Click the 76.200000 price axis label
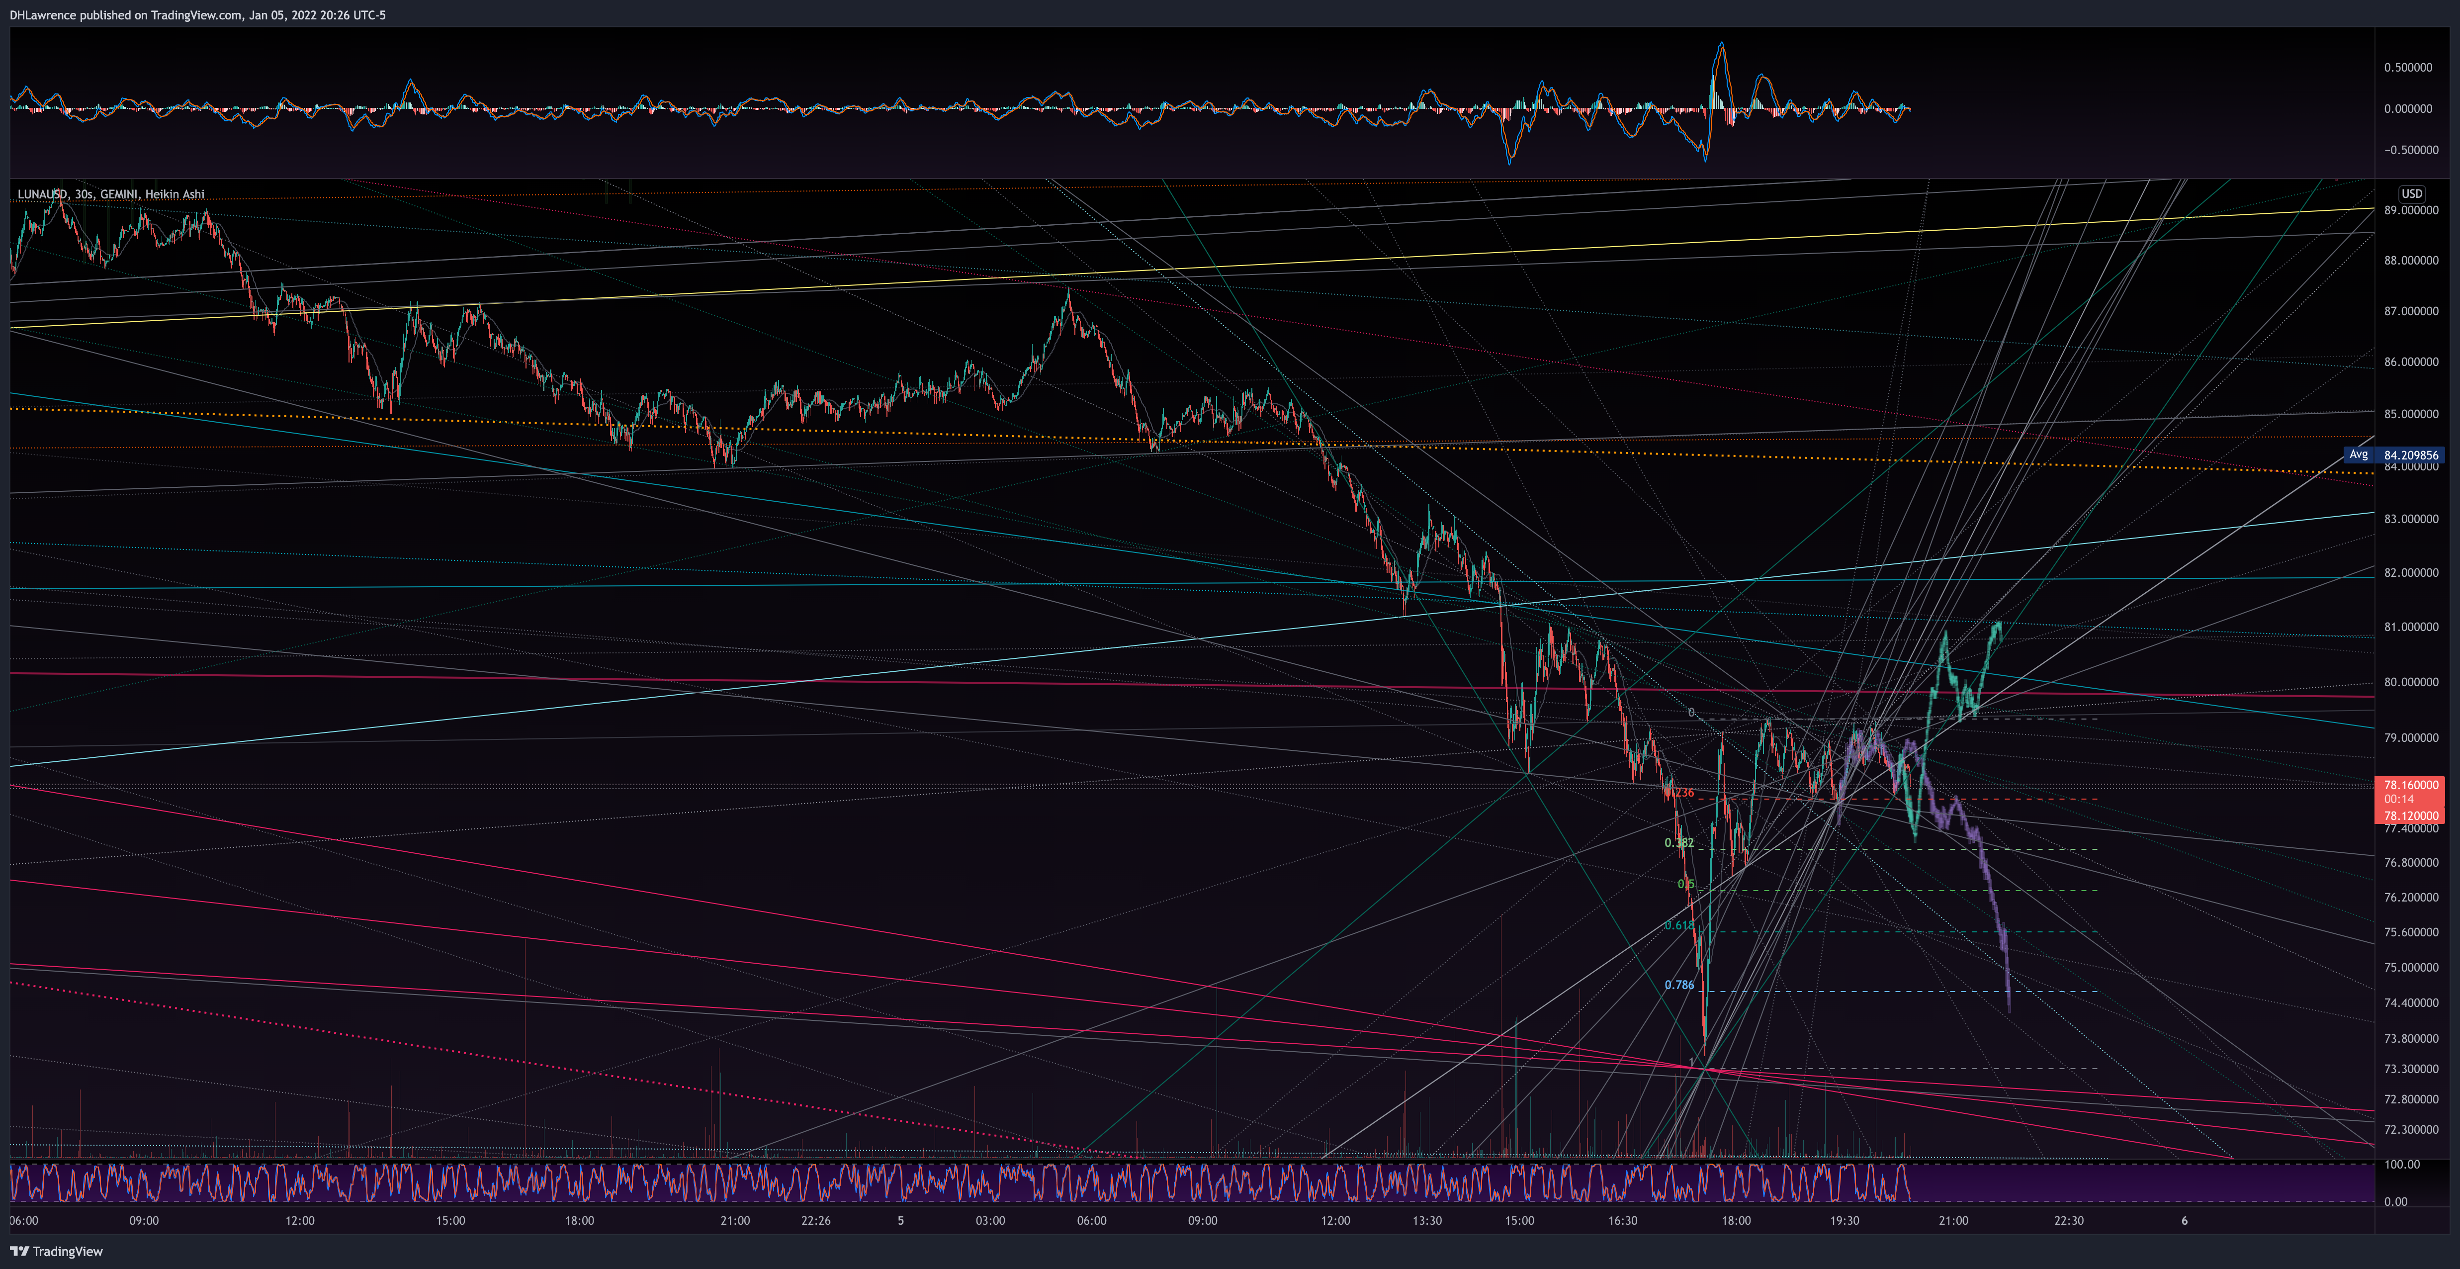 tap(2410, 898)
